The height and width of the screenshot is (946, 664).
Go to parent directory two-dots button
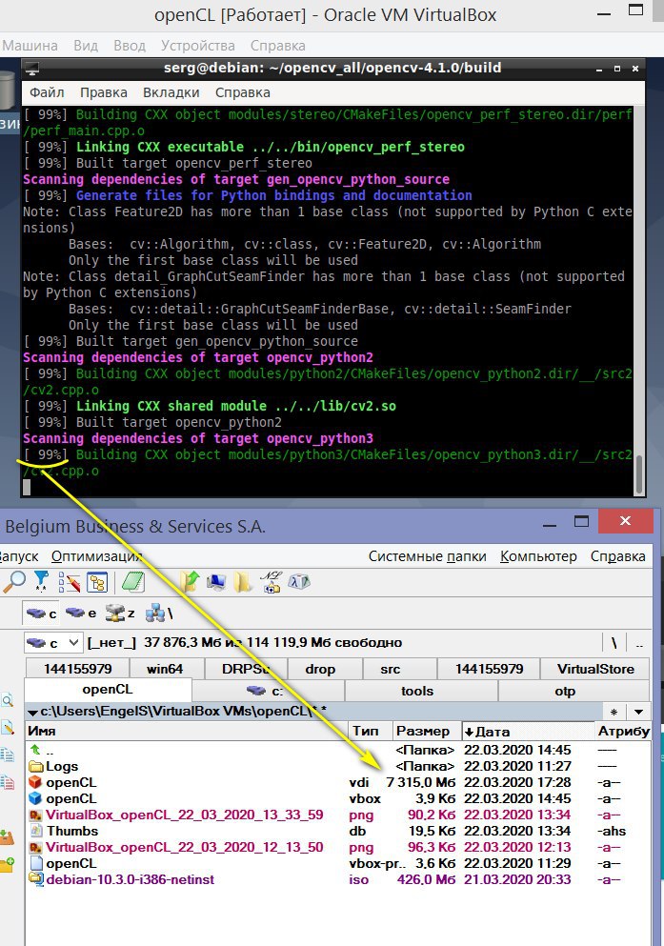pyautogui.click(x=639, y=643)
